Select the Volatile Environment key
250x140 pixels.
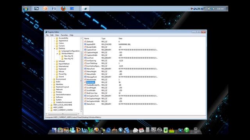tap(64, 102)
